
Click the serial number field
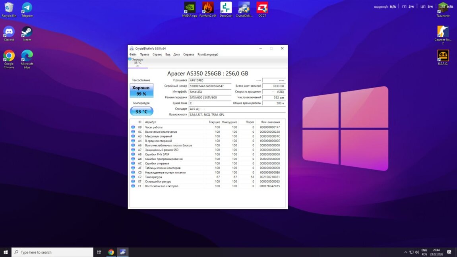pyautogui.click(x=209, y=86)
